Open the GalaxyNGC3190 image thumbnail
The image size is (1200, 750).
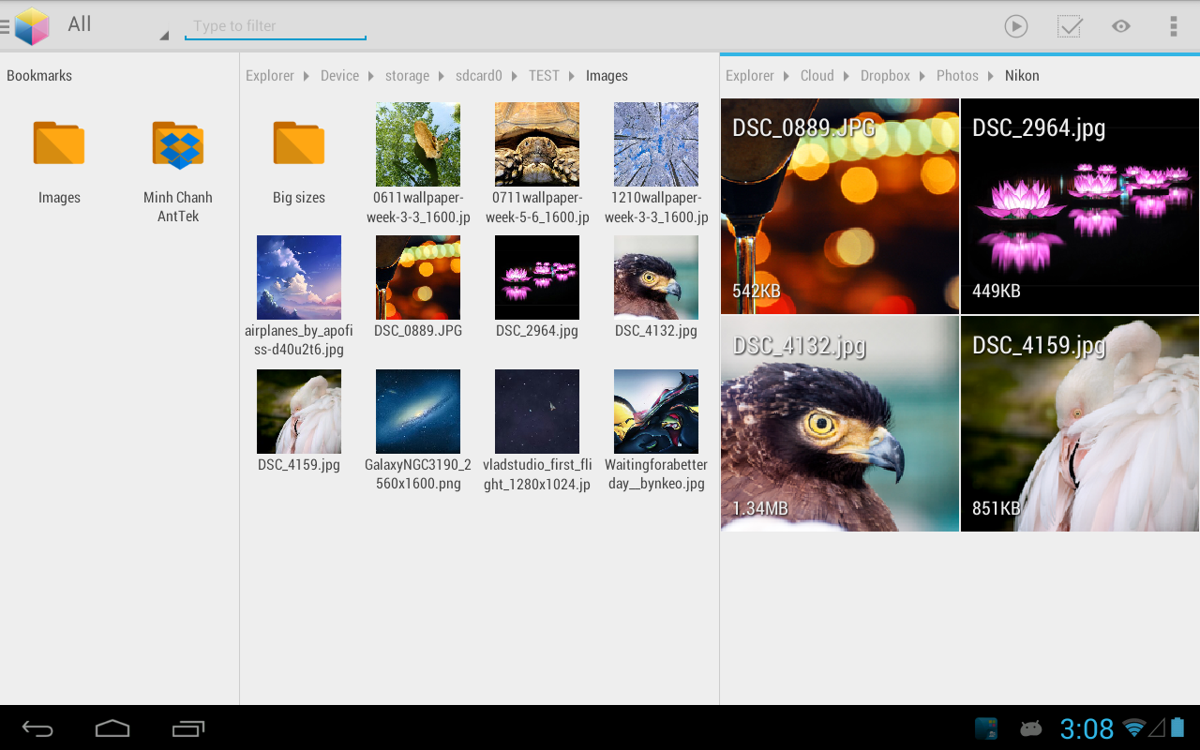418,412
